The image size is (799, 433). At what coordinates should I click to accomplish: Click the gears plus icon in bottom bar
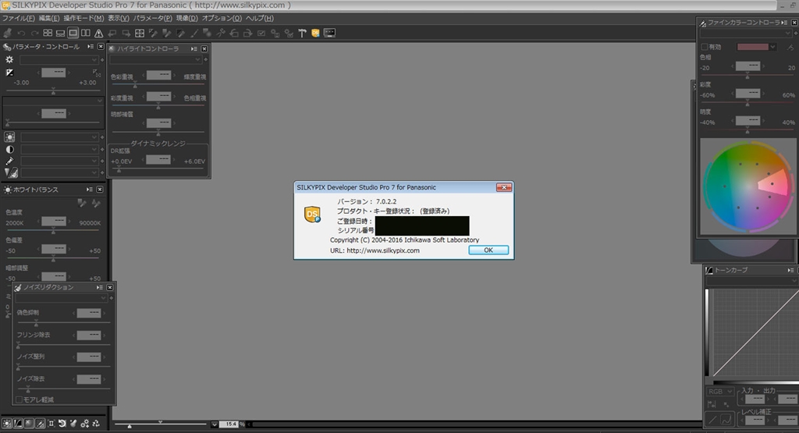(x=84, y=424)
